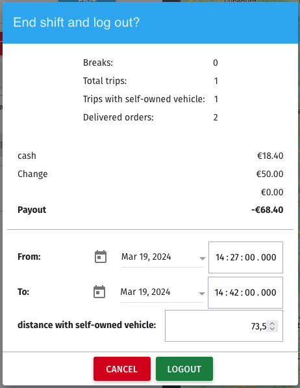300x388 pixels.
Task: Click the From time field 14:27:00.000
Action: [x=245, y=257]
